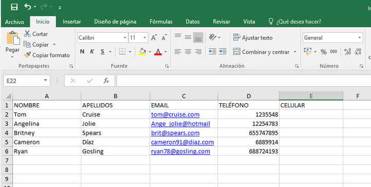Screen dimensions: 371x187
Task: Open Customize Quick Access Toolbar arrow
Action: point(60,8)
